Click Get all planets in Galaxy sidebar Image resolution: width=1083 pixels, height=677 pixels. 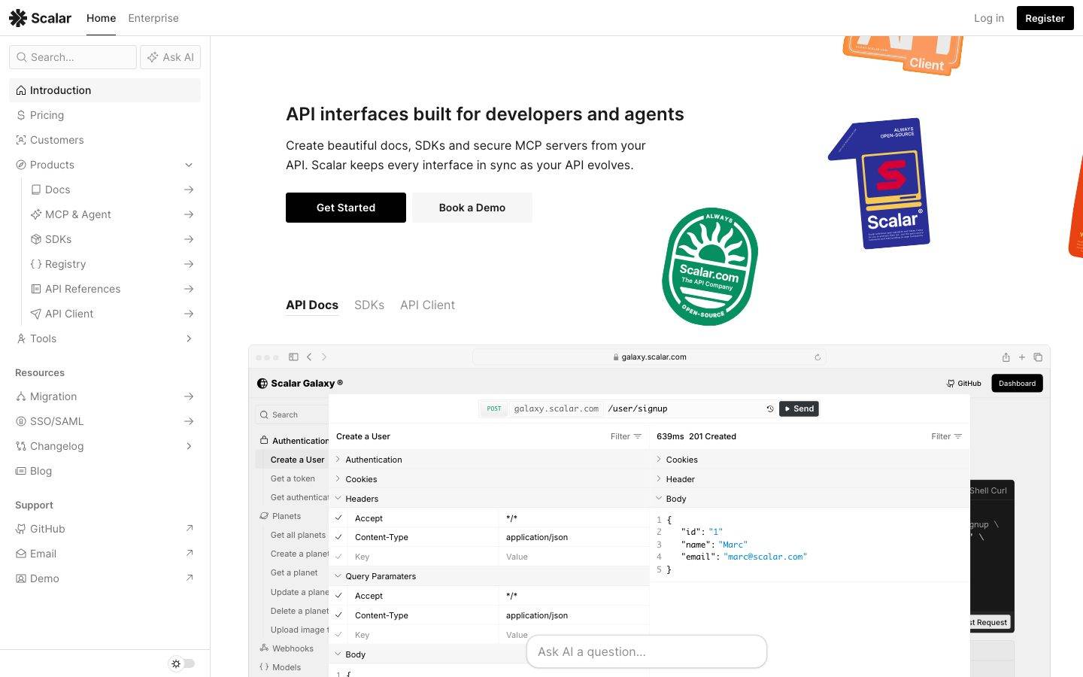point(298,535)
